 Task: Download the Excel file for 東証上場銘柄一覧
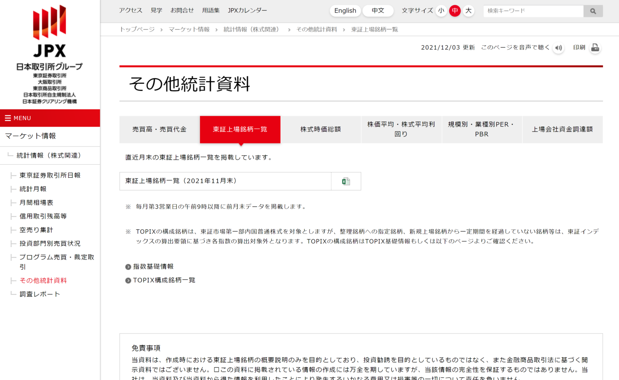pyautogui.click(x=346, y=181)
